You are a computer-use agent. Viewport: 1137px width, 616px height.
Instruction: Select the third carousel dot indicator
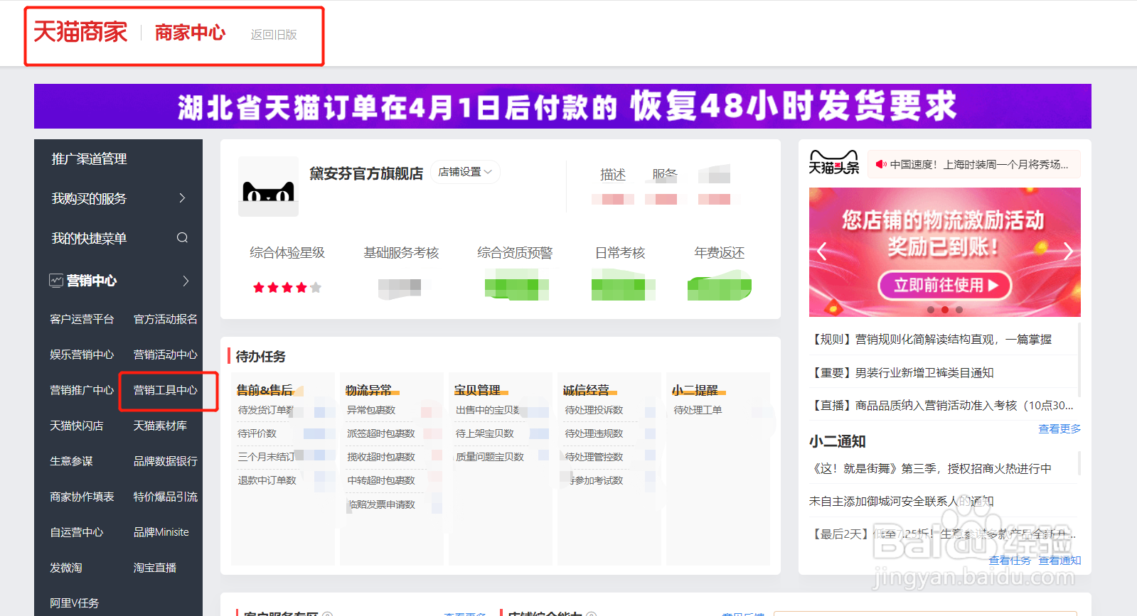pyautogui.click(x=959, y=310)
